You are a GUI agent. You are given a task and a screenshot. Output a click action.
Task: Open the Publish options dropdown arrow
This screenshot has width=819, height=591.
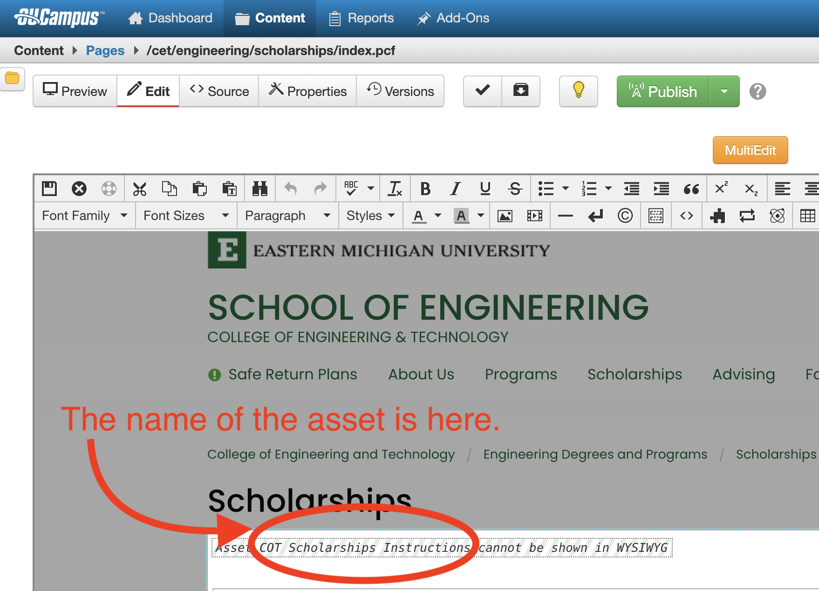[724, 91]
